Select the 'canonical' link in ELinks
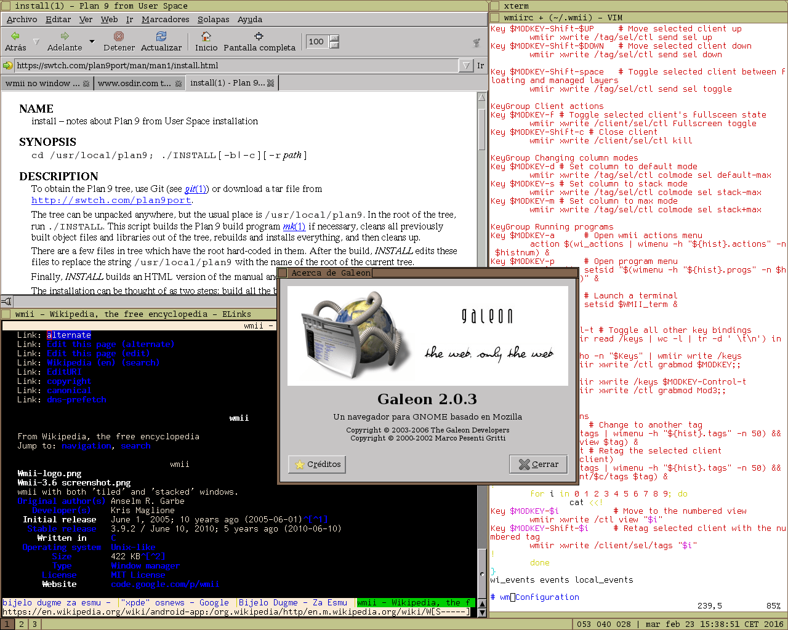 pos(69,391)
